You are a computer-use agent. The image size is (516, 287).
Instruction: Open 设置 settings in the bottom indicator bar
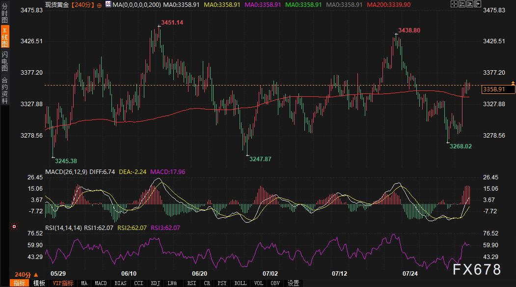tap(293, 283)
